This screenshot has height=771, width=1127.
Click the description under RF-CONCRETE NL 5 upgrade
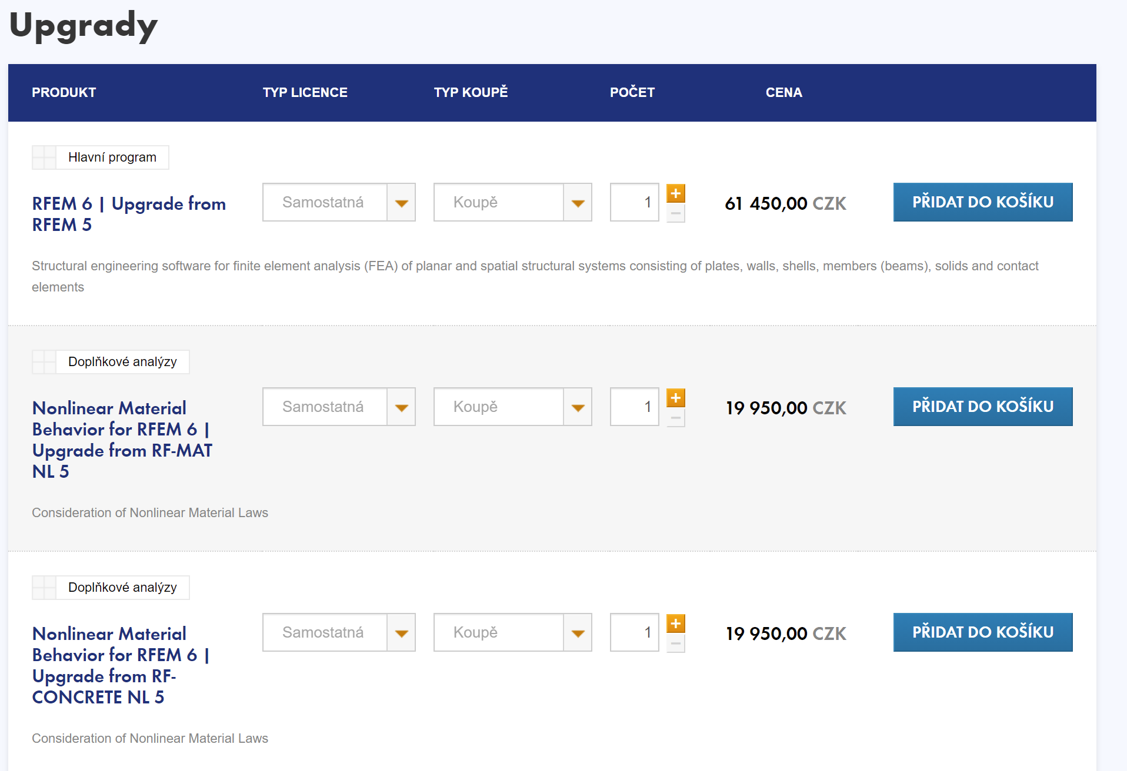(x=150, y=738)
